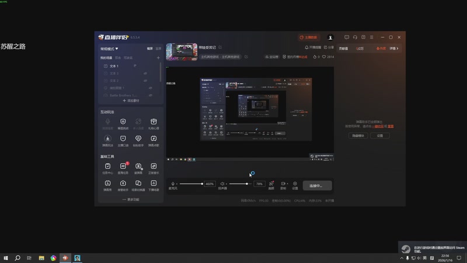
Task: Toggle visibility of the underlined source row
Action: click(x=151, y=88)
